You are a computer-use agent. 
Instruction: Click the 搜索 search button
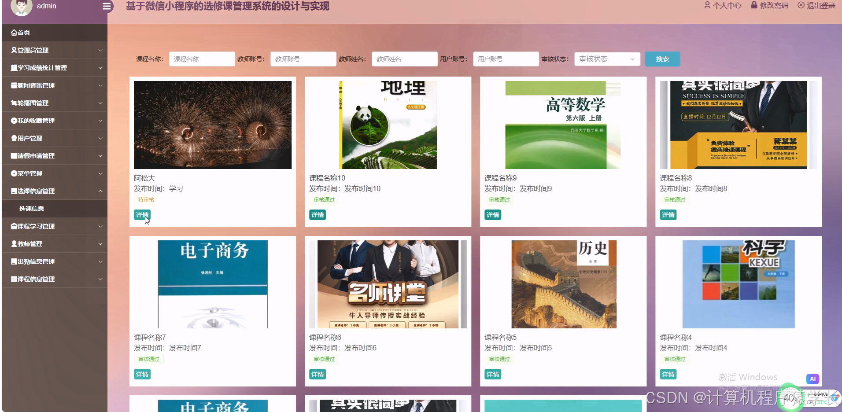(662, 59)
